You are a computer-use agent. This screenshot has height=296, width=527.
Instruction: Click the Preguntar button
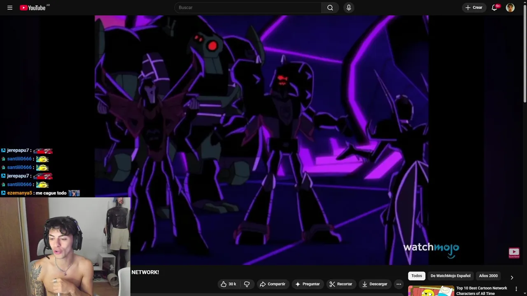pyautogui.click(x=307, y=284)
